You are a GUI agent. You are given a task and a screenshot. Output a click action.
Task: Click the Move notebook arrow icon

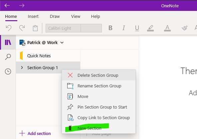click(x=70, y=96)
